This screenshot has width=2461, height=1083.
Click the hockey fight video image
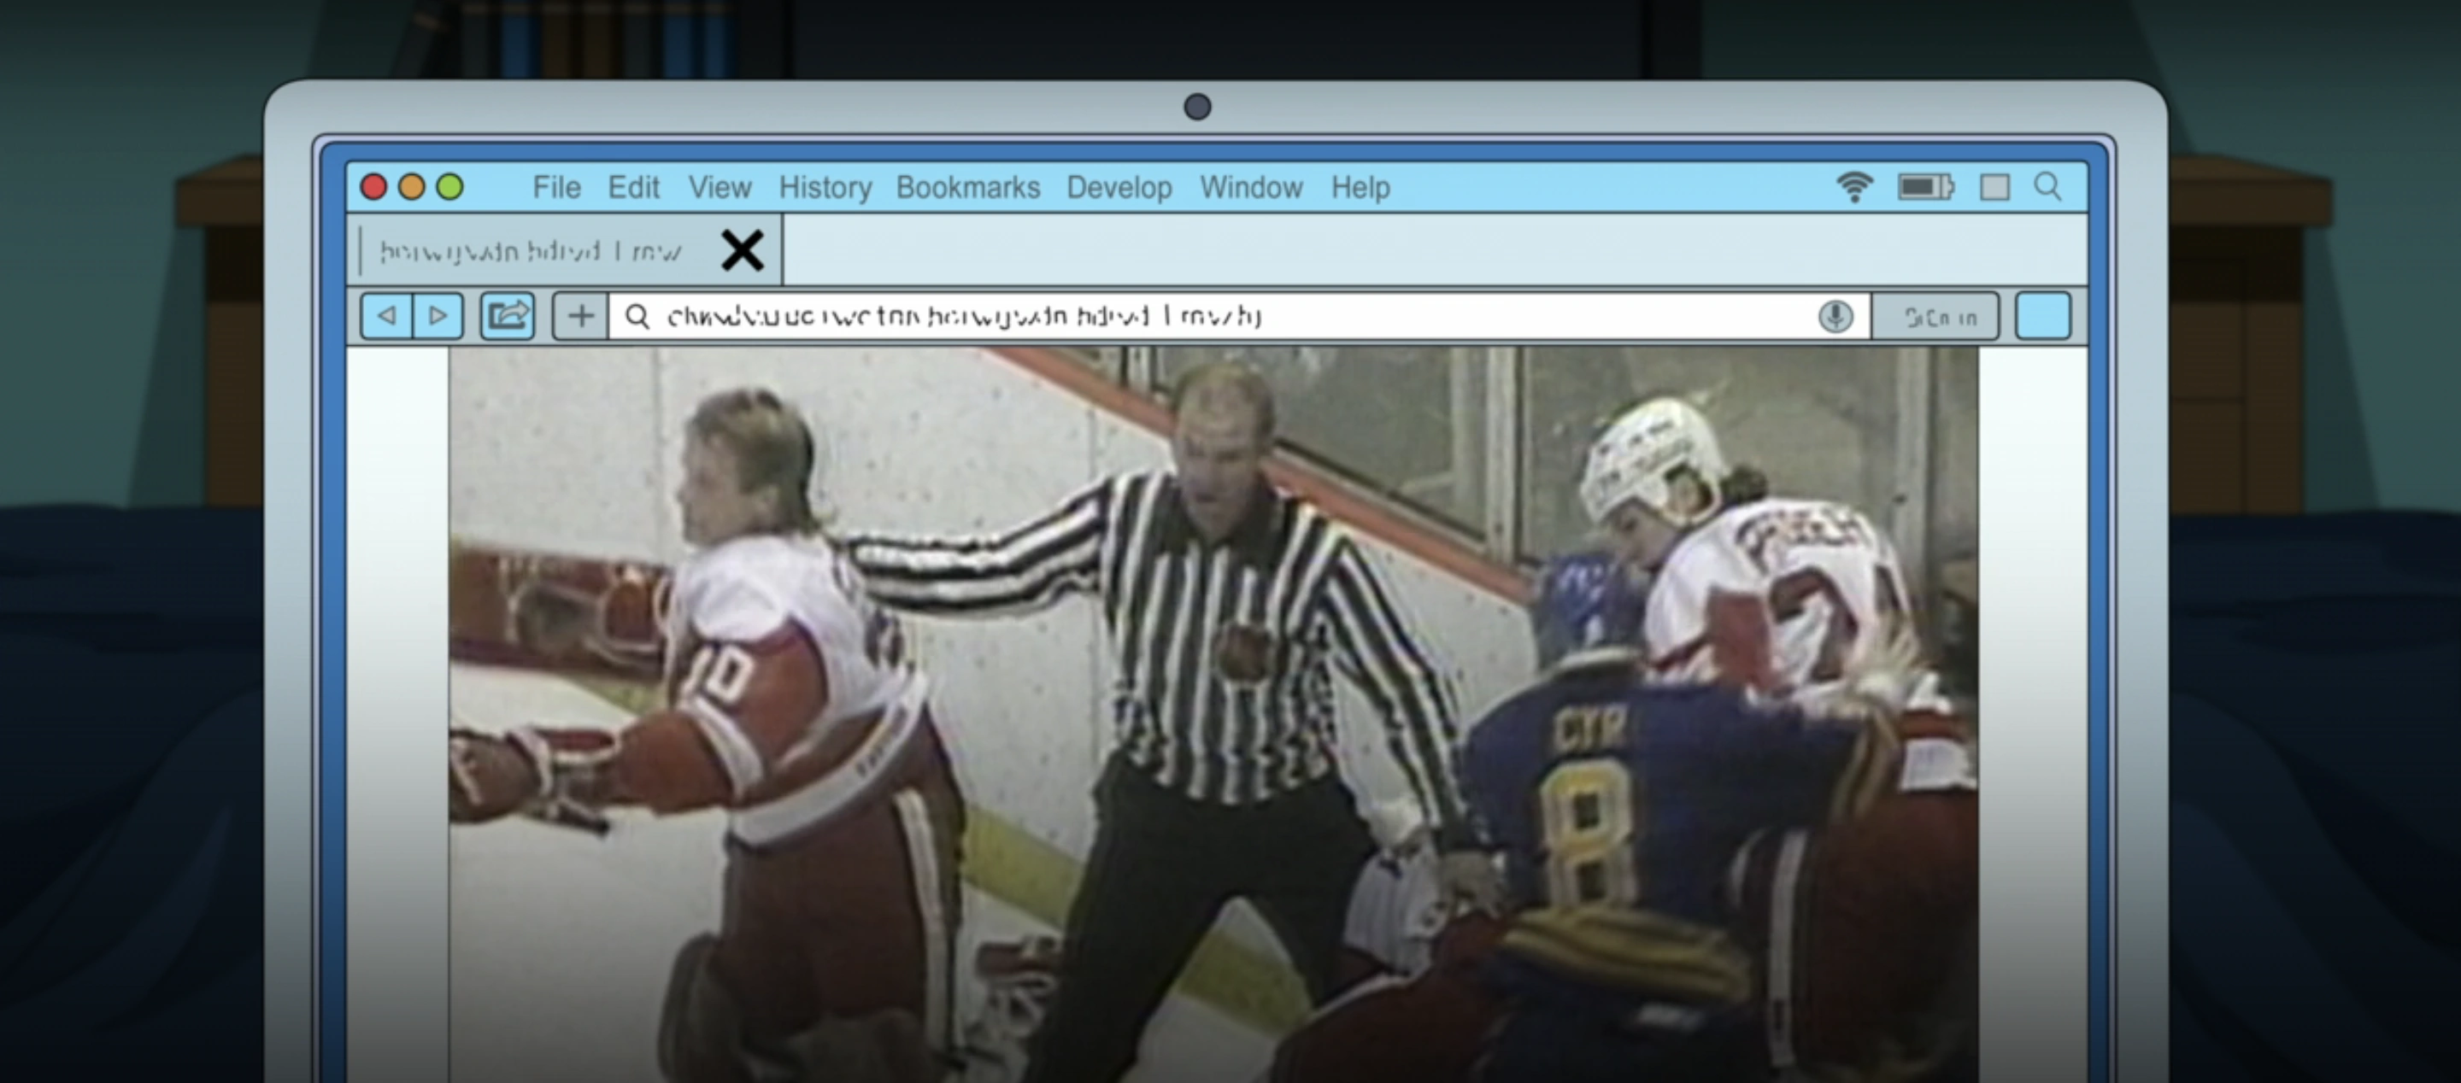(x=1213, y=717)
